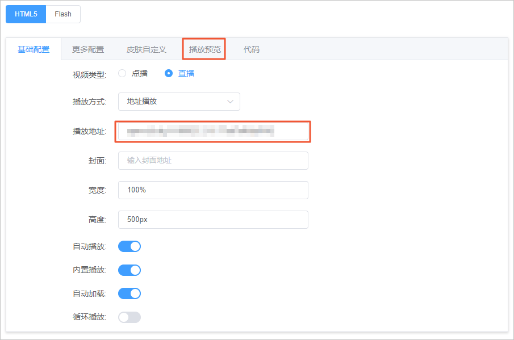The width and height of the screenshot is (514, 340).
Task: Open the 代码 tab
Action: (251, 49)
